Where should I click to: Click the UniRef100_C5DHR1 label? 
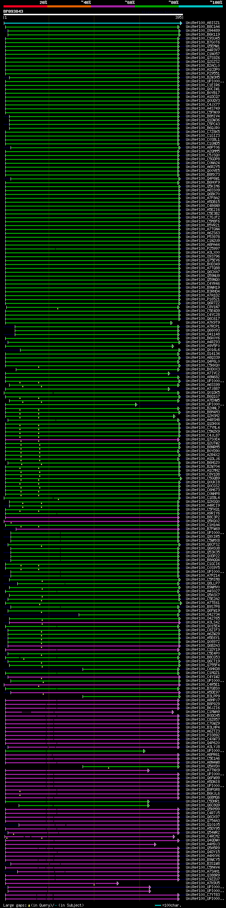(203, 801)
